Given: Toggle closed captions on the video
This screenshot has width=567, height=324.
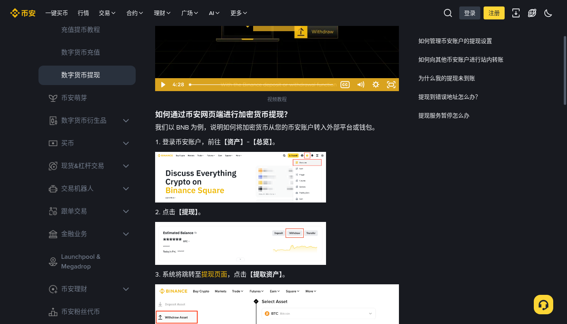Looking at the screenshot, I should point(345,85).
